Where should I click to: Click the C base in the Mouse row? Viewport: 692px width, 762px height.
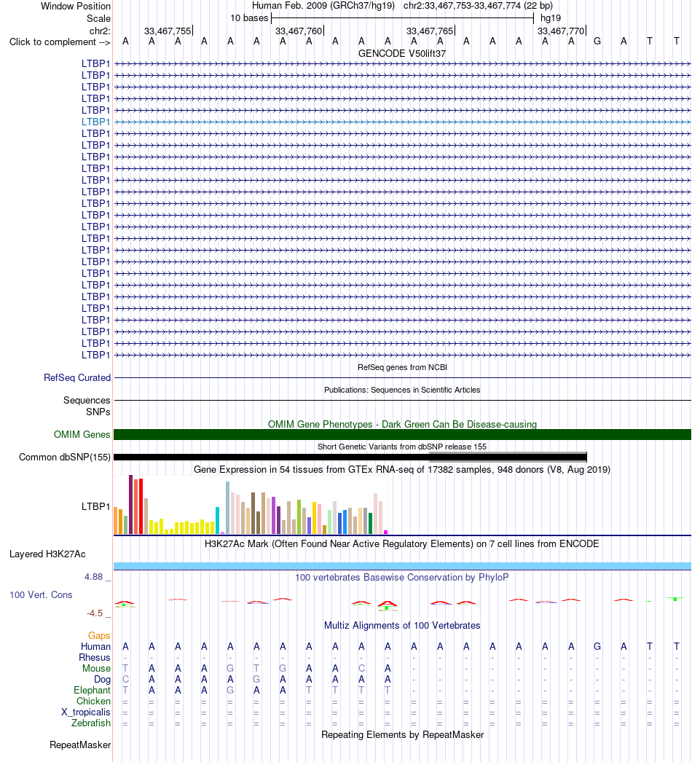click(361, 668)
